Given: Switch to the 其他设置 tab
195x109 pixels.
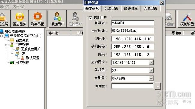Looking at the screenshot, I should [x=151, y=8].
